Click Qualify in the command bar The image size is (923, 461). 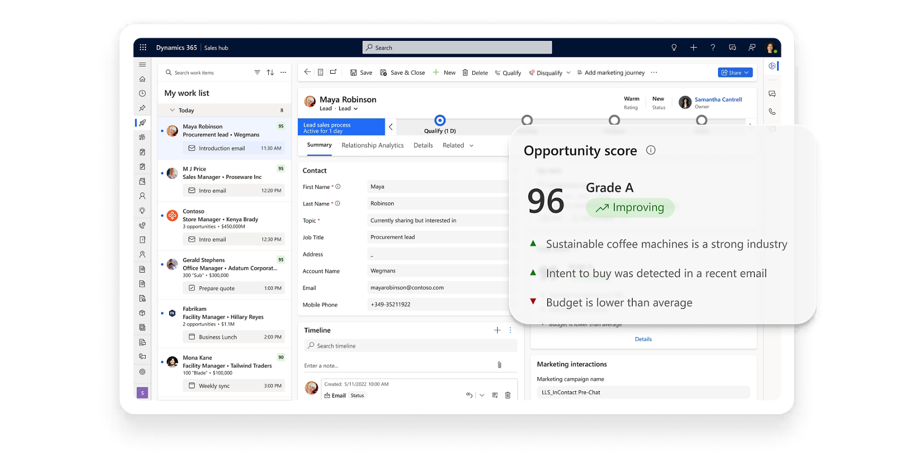(508, 73)
